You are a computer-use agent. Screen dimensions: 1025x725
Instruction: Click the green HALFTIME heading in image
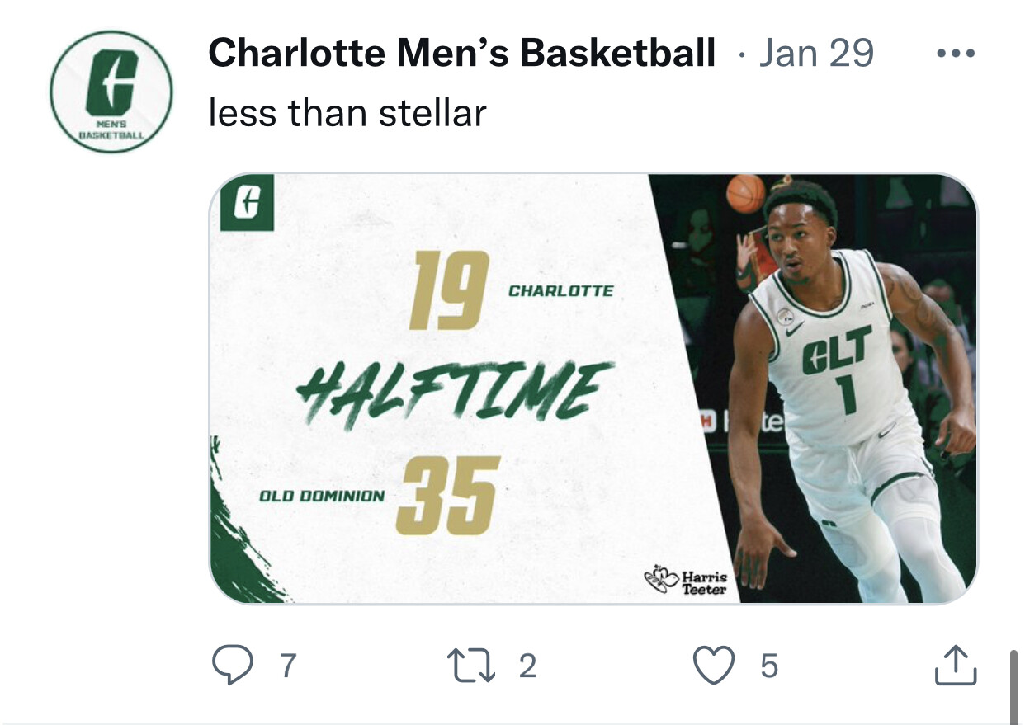point(456,391)
